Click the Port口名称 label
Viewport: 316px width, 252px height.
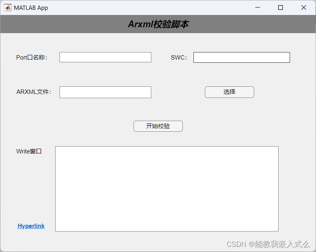pos(32,58)
